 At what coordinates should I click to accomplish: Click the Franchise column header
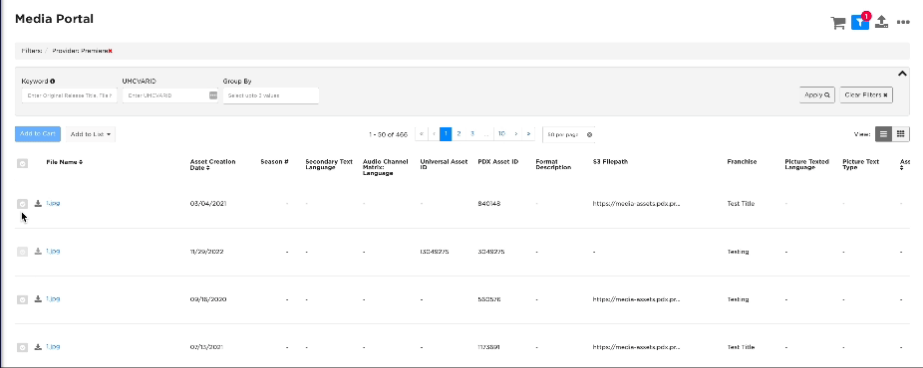pos(742,162)
